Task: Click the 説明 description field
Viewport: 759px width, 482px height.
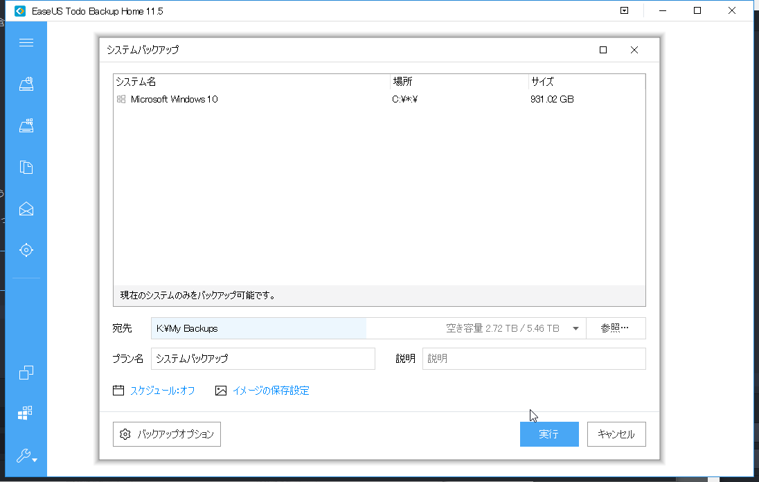Action: point(533,359)
